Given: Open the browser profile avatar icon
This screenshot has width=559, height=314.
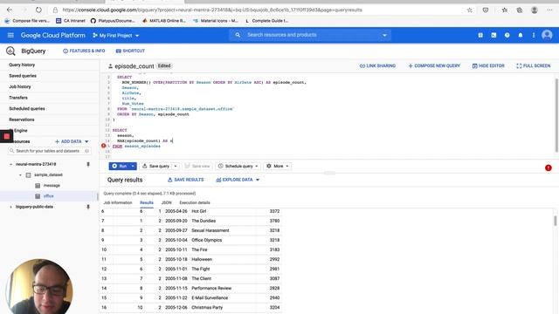Looking at the screenshot, I should point(534,10).
